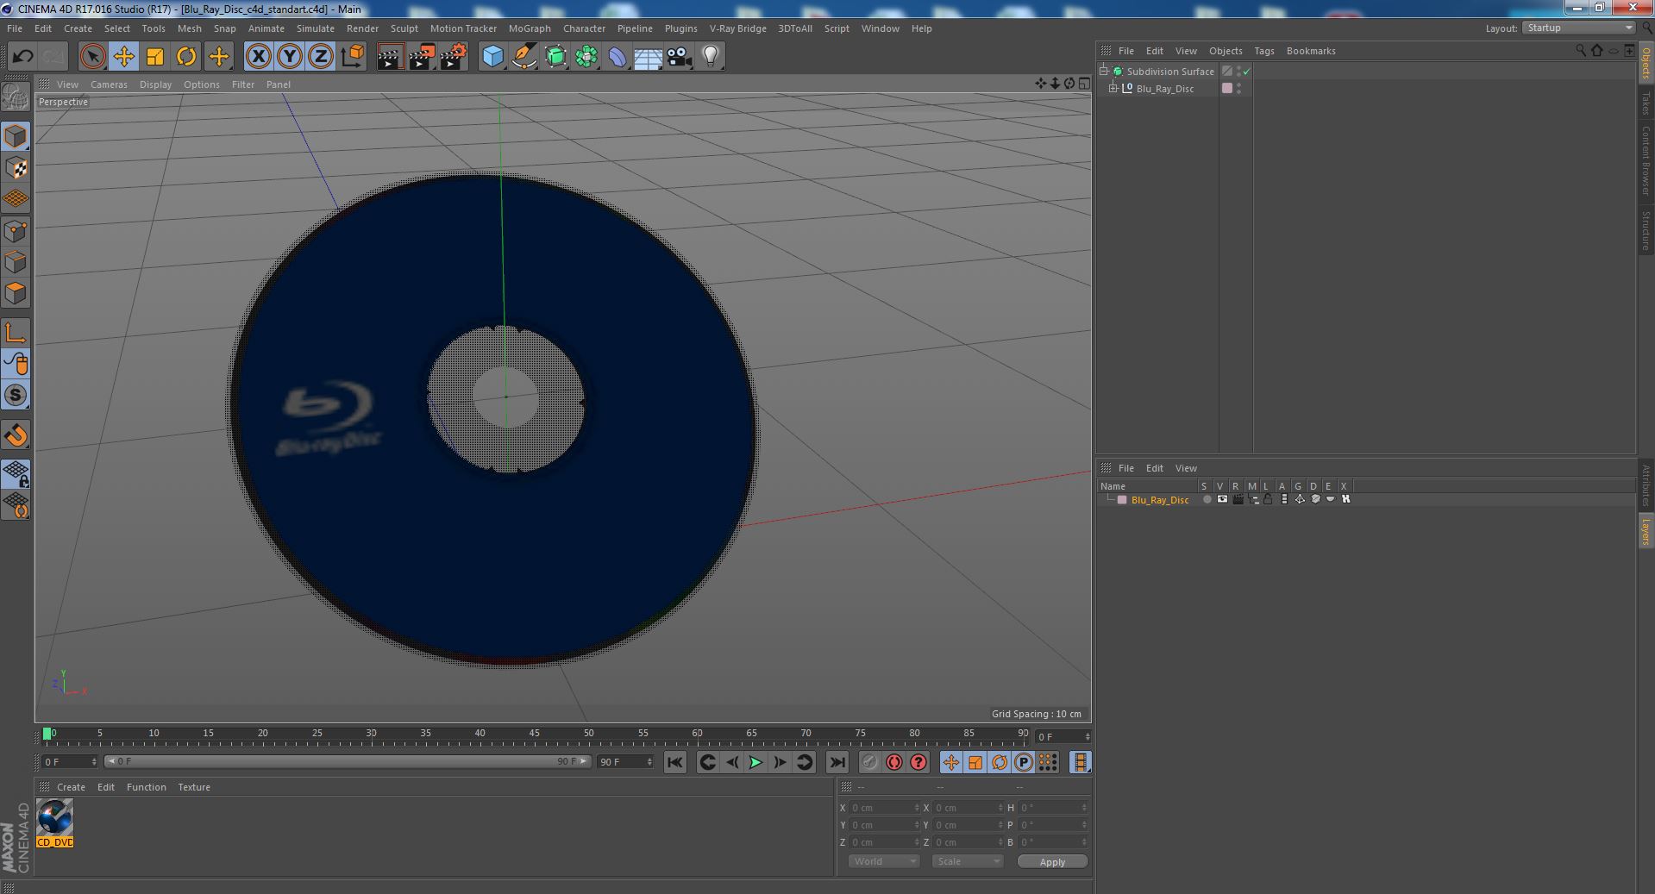This screenshot has height=894, width=1655.
Task: Toggle Y axis lock
Action: (290, 57)
